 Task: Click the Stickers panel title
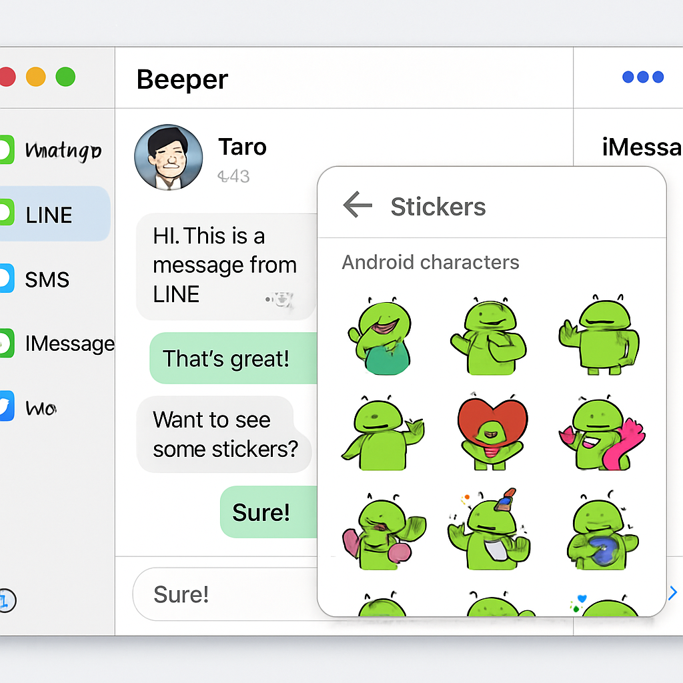pos(438,207)
